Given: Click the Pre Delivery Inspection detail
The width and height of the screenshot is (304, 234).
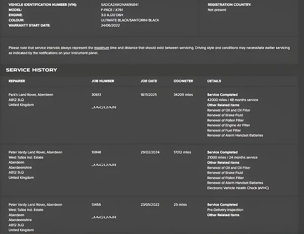Looking at the screenshot, I should pyautogui.click(x=225, y=210).
